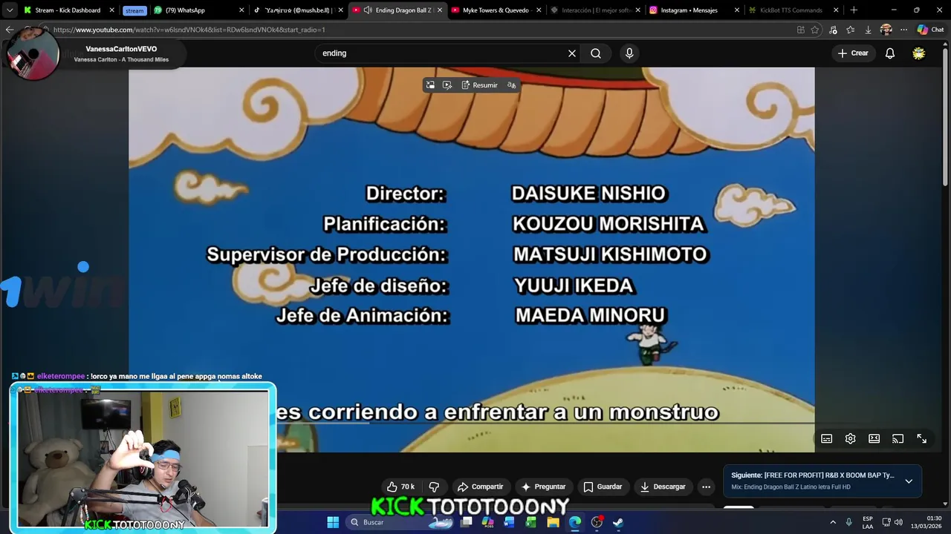This screenshot has width=951, height=534.
Task: Open browser downloads icon
Action: point(868,30)
